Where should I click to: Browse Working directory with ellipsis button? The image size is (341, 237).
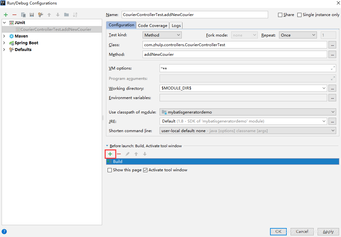[332, 88]
